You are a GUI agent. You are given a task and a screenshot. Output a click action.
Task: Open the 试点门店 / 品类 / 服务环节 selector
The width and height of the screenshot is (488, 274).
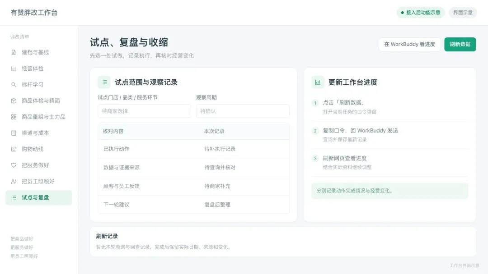click(145, 111)
